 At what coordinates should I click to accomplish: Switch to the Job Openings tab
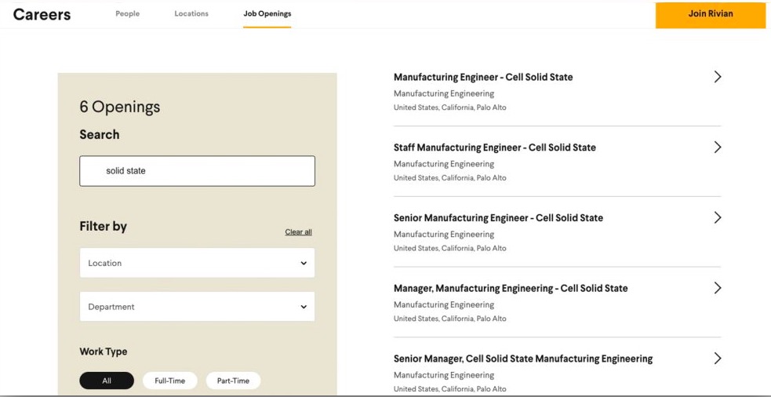tap(267, 14)
